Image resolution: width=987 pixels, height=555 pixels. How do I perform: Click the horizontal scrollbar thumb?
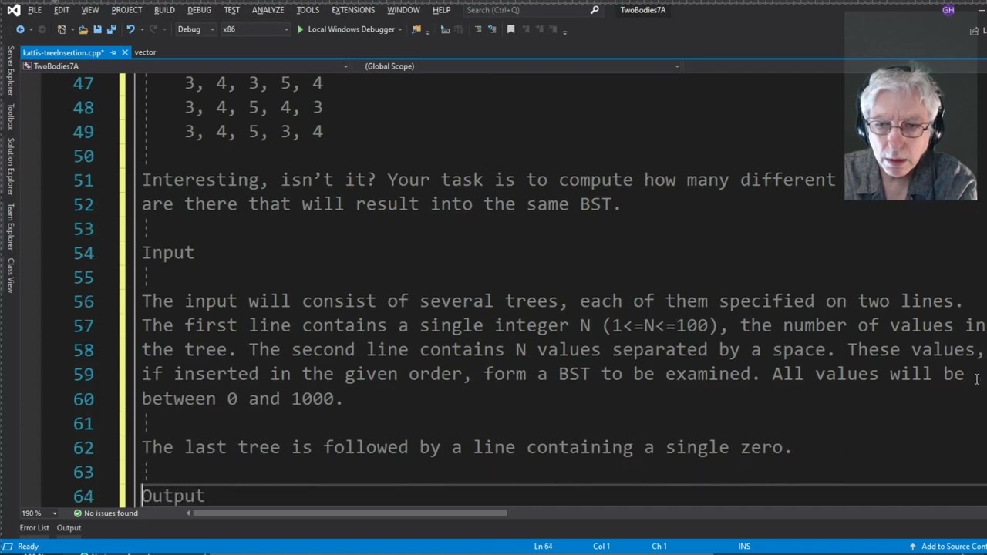coord(349,513)
